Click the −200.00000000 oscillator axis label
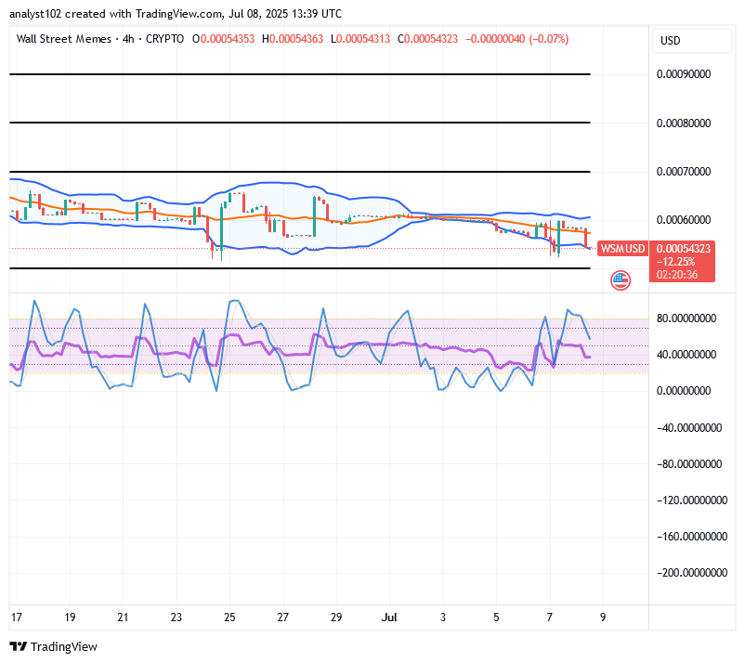The height and width of the screenshot is (663, 745). pos(692,572)
